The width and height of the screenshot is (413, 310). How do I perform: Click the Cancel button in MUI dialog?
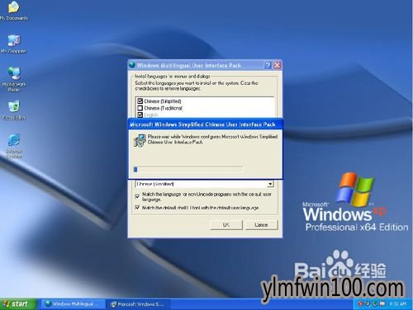261,225
